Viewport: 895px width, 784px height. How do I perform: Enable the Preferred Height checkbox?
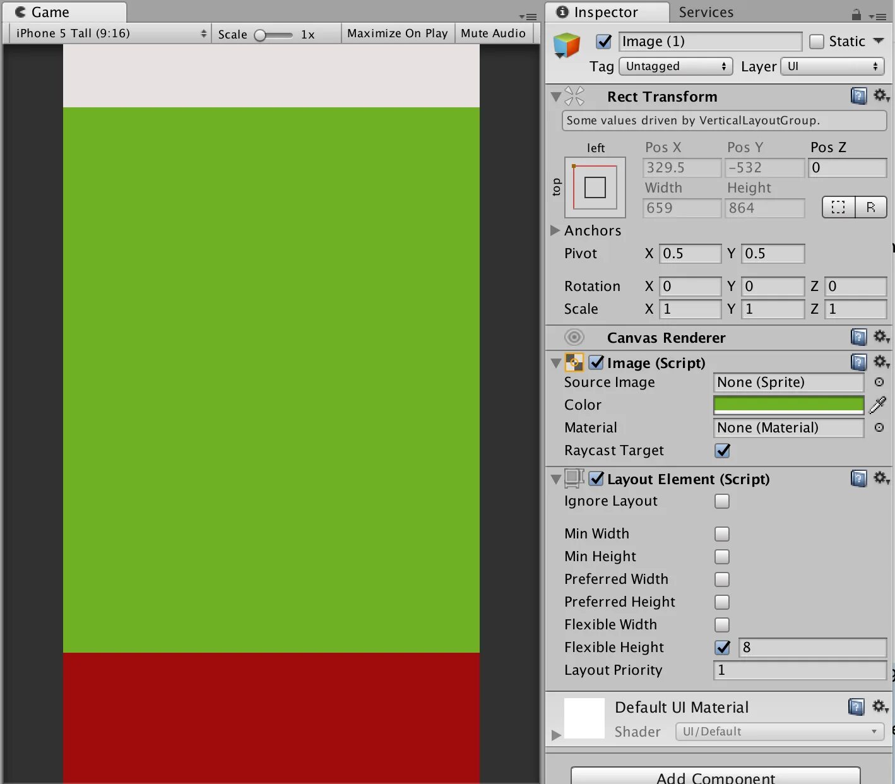[722, 602]
